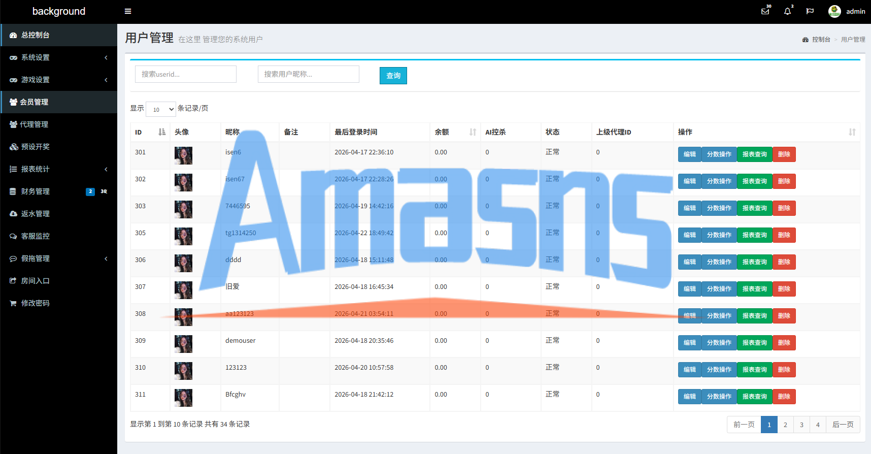Screen dimensions: 871x454
Task: Click 删除 for user Bfcghv
Action: click(x=784, y=397)
